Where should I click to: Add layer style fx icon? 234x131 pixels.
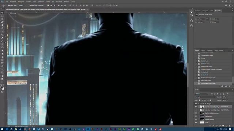214,126
